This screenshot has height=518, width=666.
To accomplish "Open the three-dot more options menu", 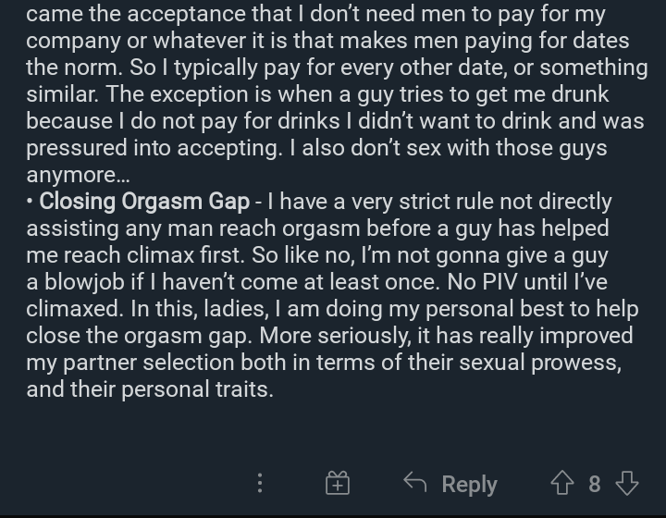I will click(x=260, y=483).
